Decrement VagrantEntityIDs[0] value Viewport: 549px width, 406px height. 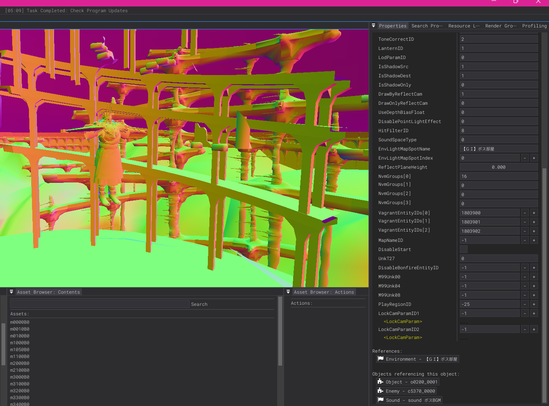525,213
